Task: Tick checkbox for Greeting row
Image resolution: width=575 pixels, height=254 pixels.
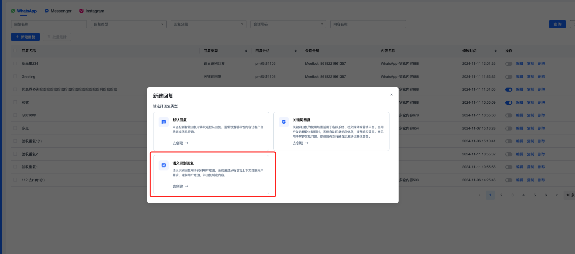Action: (x=15, y=77)
